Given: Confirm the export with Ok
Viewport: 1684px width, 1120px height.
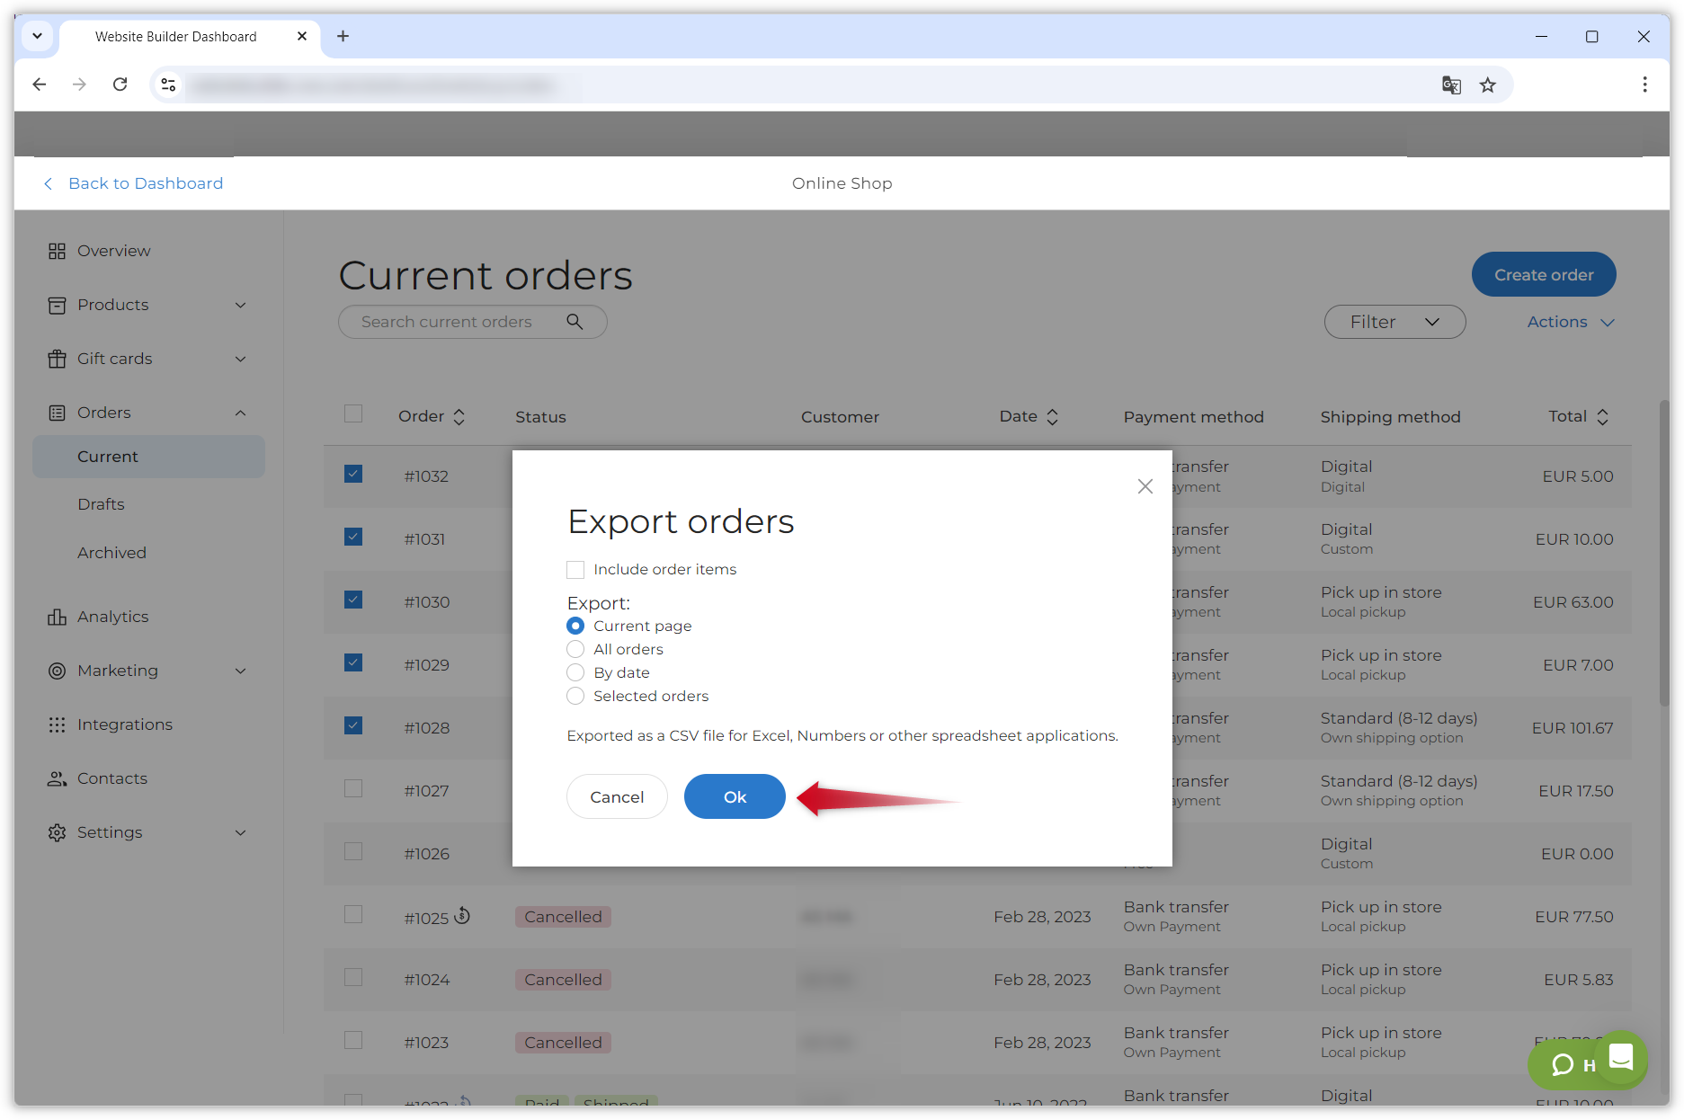Looking at the screenshot, I should coord(734,796).
